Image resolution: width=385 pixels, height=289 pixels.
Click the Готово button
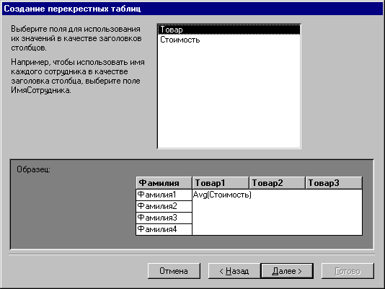pyautogui.click(x=348, y=271)
